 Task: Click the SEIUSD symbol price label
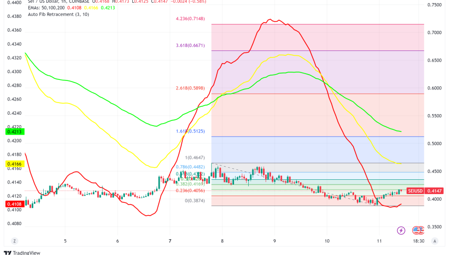click(x=415, y=191)
